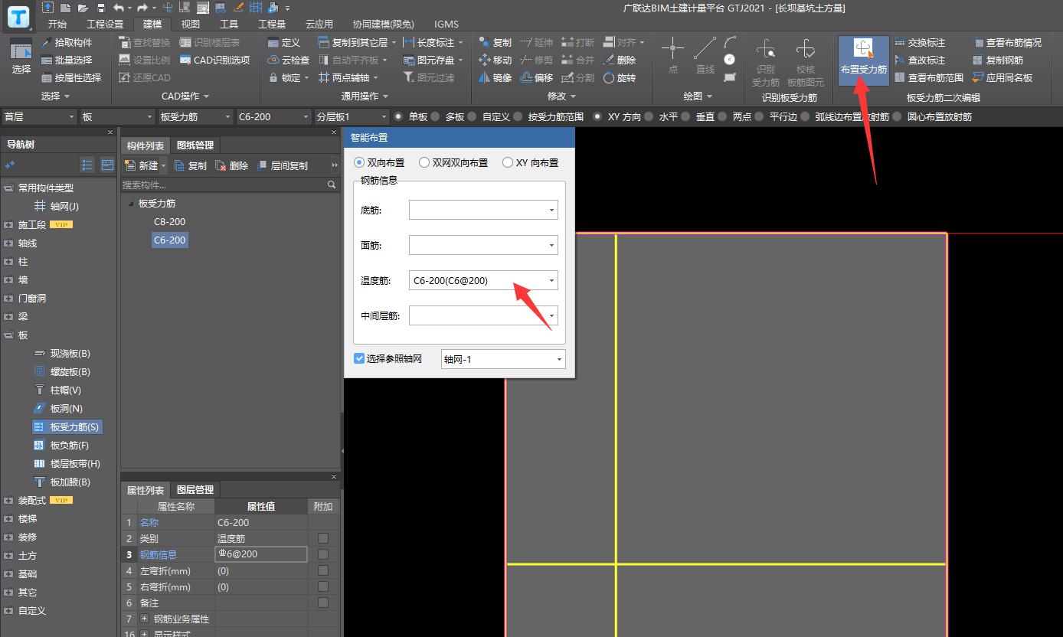Screen dimensions: 1063x637
Task: Open the 分层板1 layer dropdown
Action: coord(352,117)
